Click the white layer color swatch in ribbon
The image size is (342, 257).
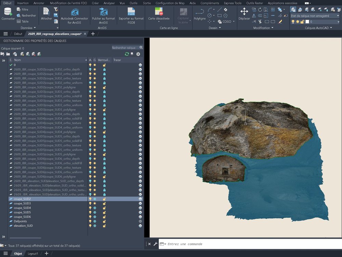click(307, 22)
